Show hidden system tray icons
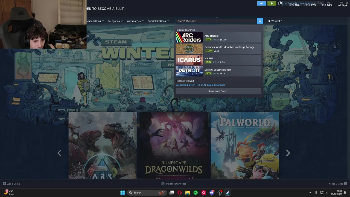This screenshot has width=350, height=197. 310,193
